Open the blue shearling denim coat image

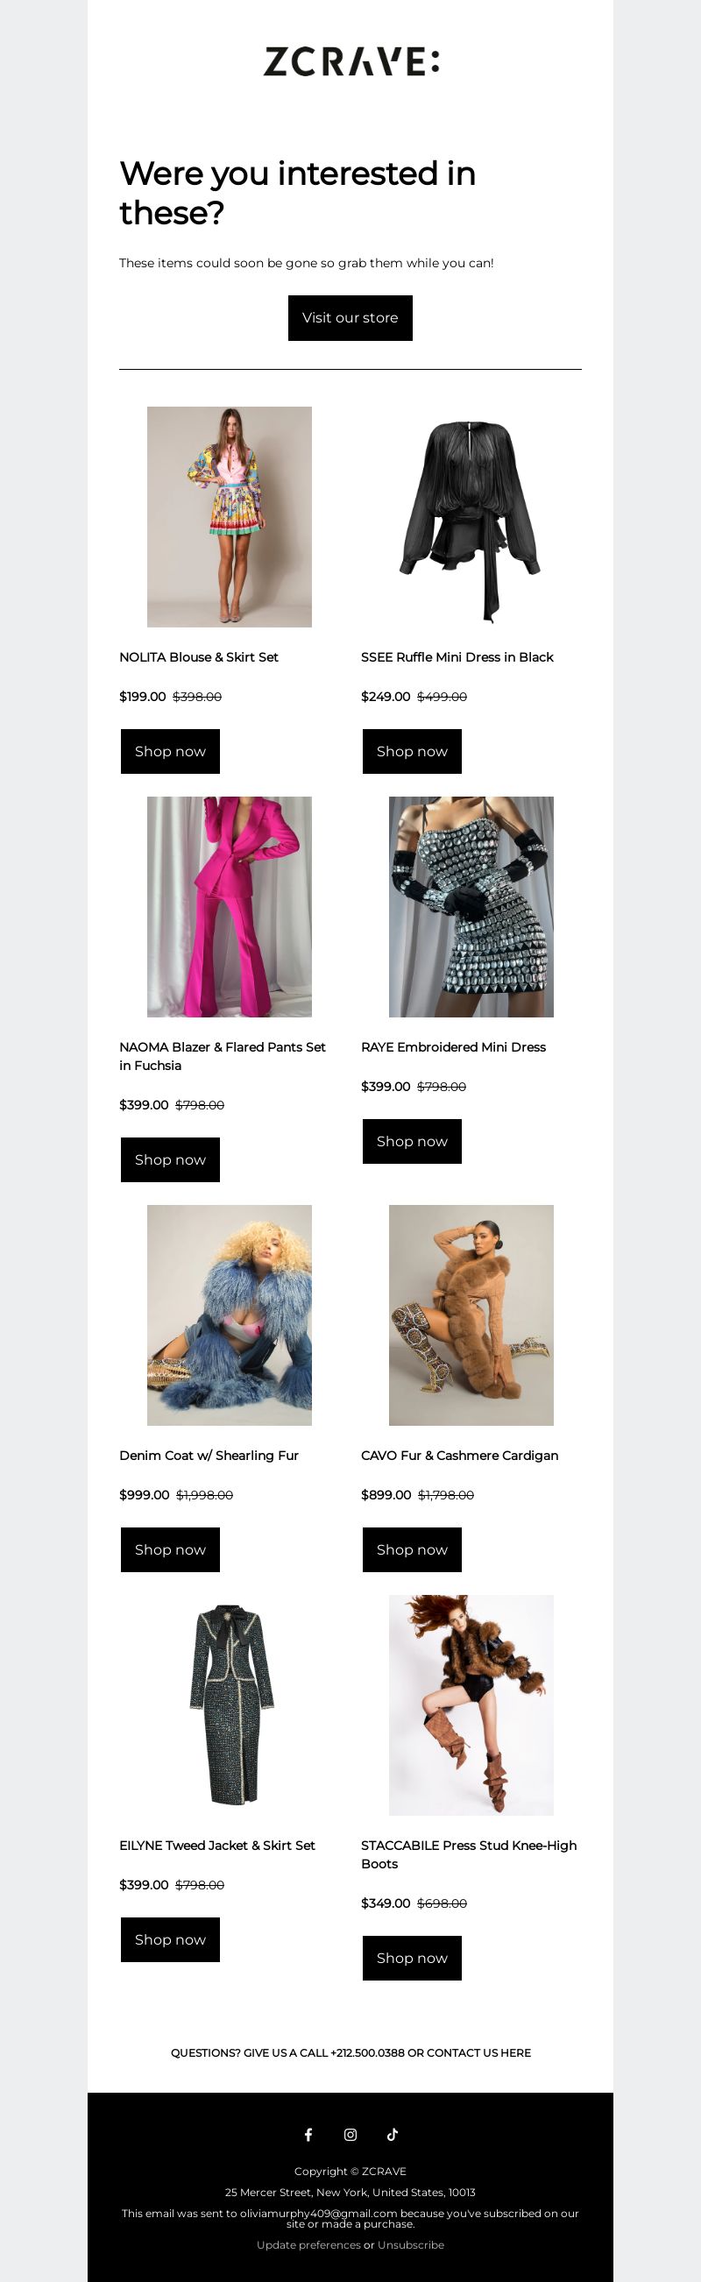(230, 1315)
